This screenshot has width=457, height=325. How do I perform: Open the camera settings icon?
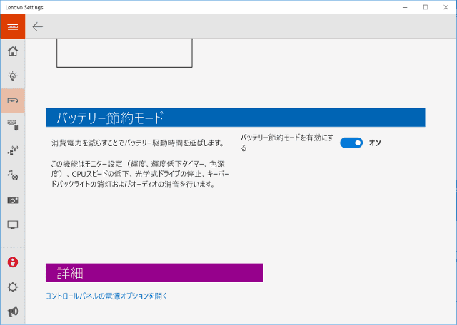[x=13, y=200]
